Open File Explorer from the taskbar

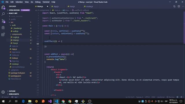pyautogui.click(x=30, y=101)
